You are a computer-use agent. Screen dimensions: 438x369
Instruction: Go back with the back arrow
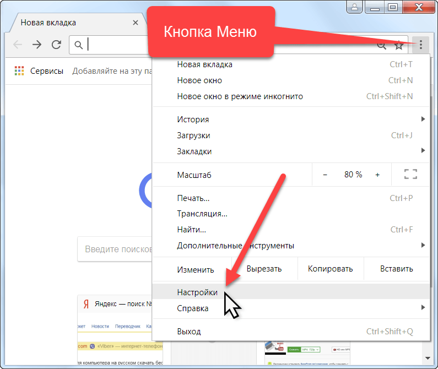18,45
